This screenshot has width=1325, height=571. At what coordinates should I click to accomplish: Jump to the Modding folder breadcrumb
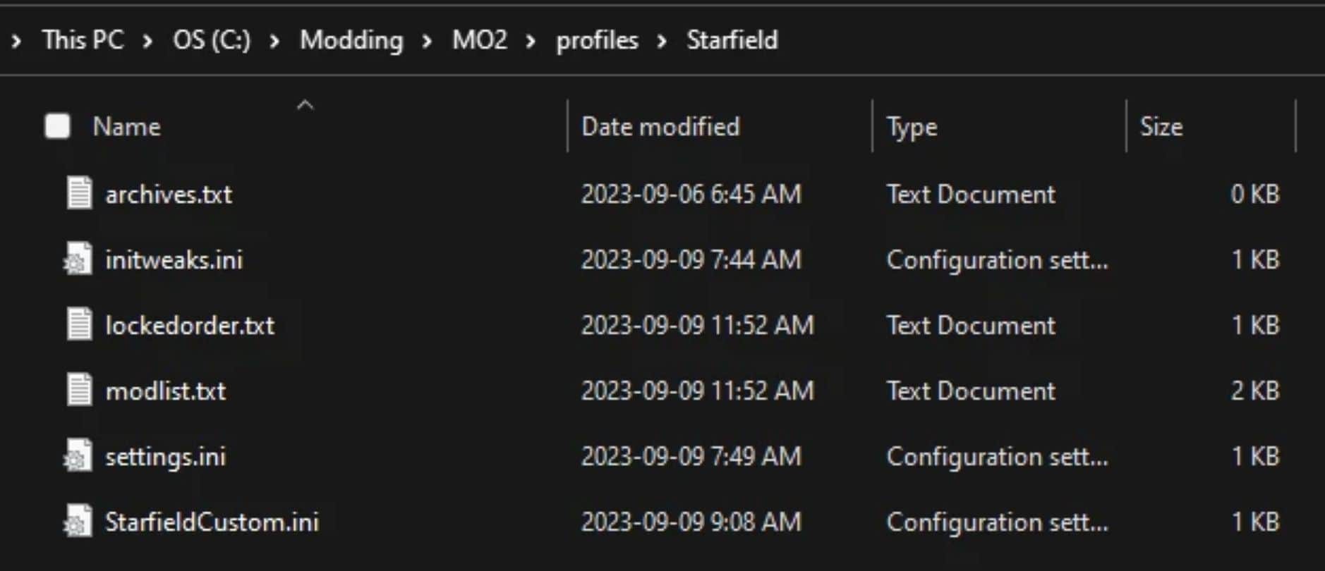pos(351,40)
